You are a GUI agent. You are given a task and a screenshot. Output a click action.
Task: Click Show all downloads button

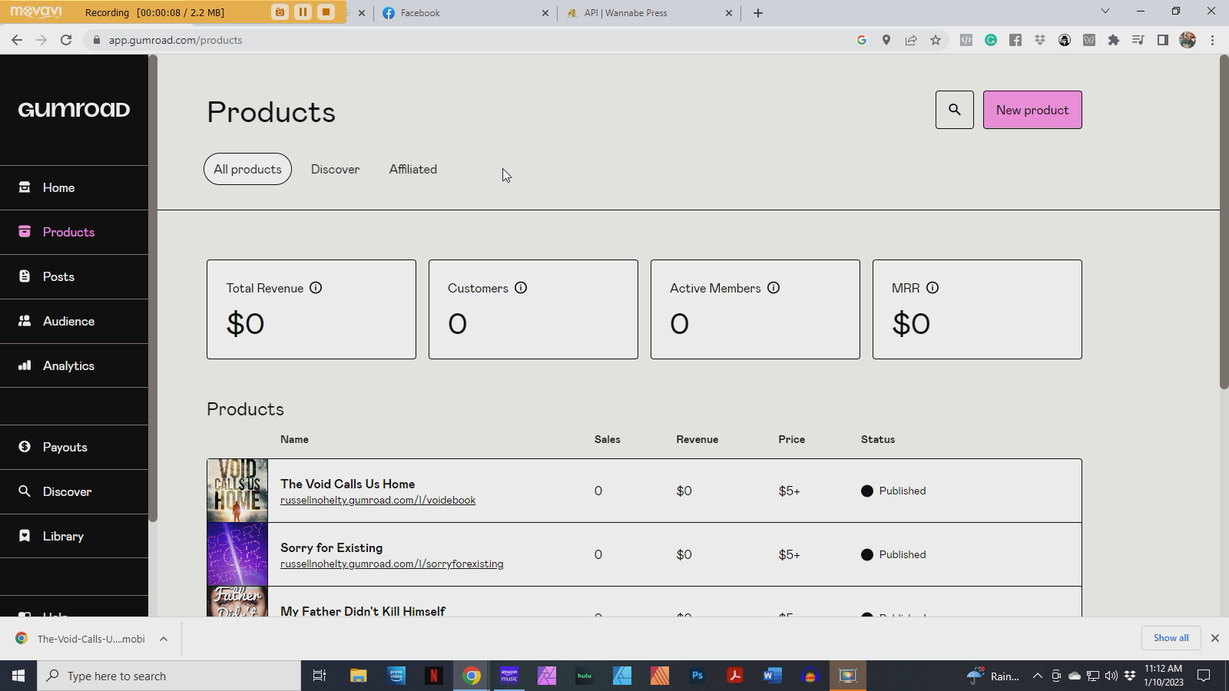(x=1170, y=638)
